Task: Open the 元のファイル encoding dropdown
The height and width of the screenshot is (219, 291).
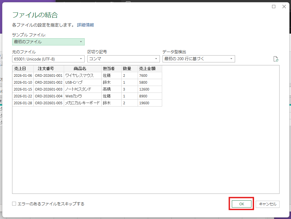Action: (48, 59)
